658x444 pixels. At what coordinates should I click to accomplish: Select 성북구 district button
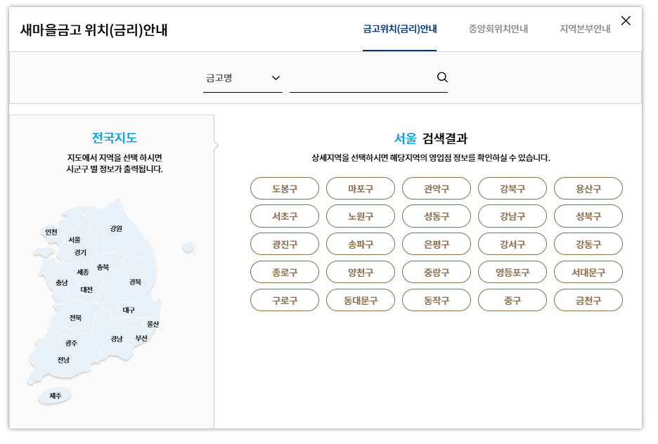588,216
